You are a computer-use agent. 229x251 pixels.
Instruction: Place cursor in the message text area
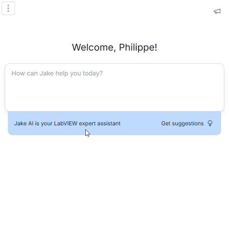pyautogui.click(x=114, y=87)
